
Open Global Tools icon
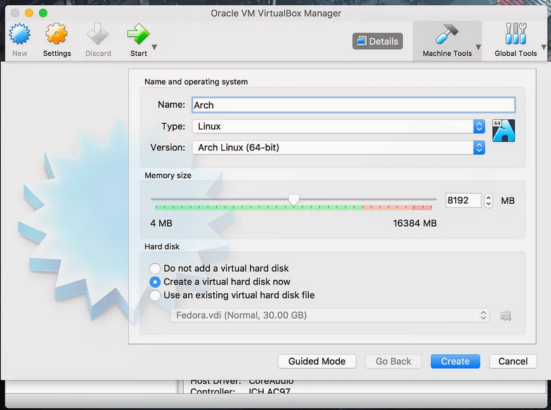[x=515, y=34]
